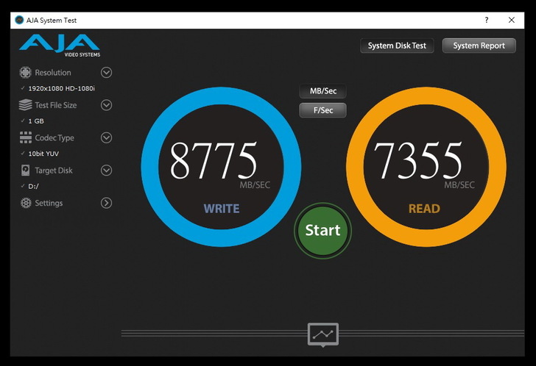Click the Resolution label

(x=53, y=72)
